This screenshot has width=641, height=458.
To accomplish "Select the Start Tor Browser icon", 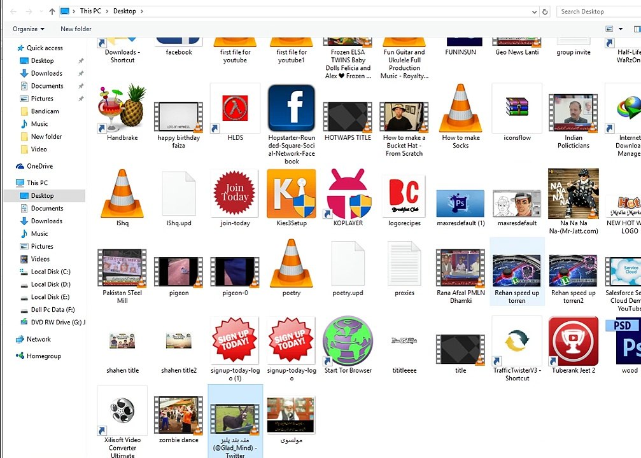I will point(348,341).
